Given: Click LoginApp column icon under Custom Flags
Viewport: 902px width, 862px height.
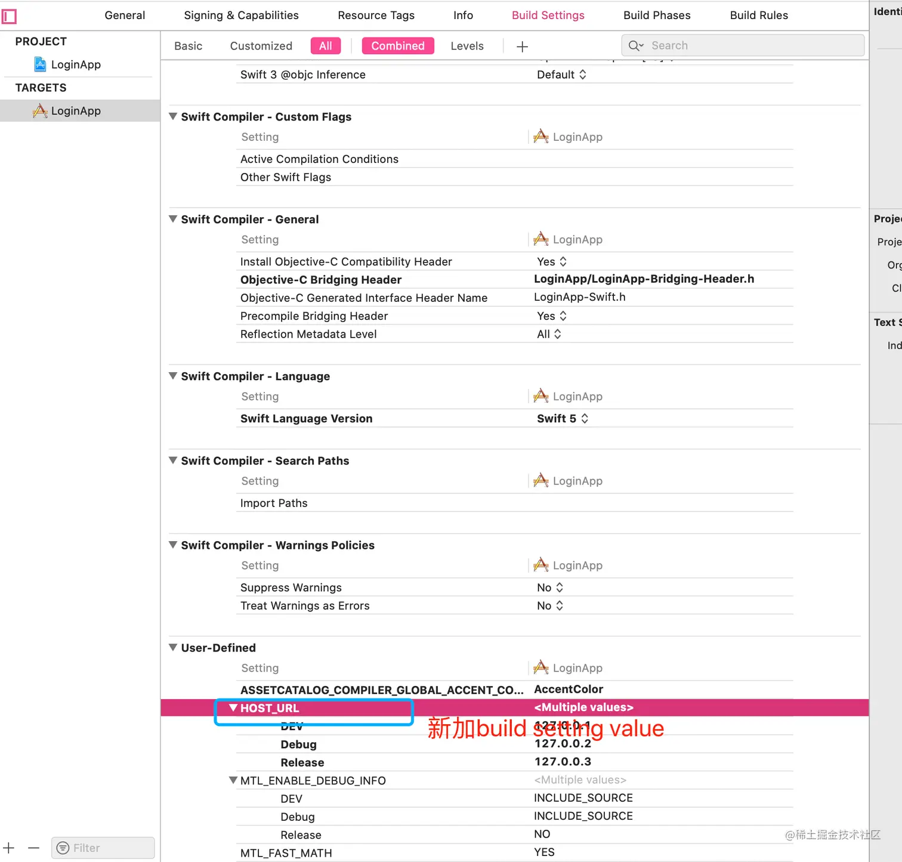Looking at the screenshot, I should (x=541, y=137).
